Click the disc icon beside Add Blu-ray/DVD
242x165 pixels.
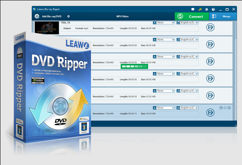37,16
